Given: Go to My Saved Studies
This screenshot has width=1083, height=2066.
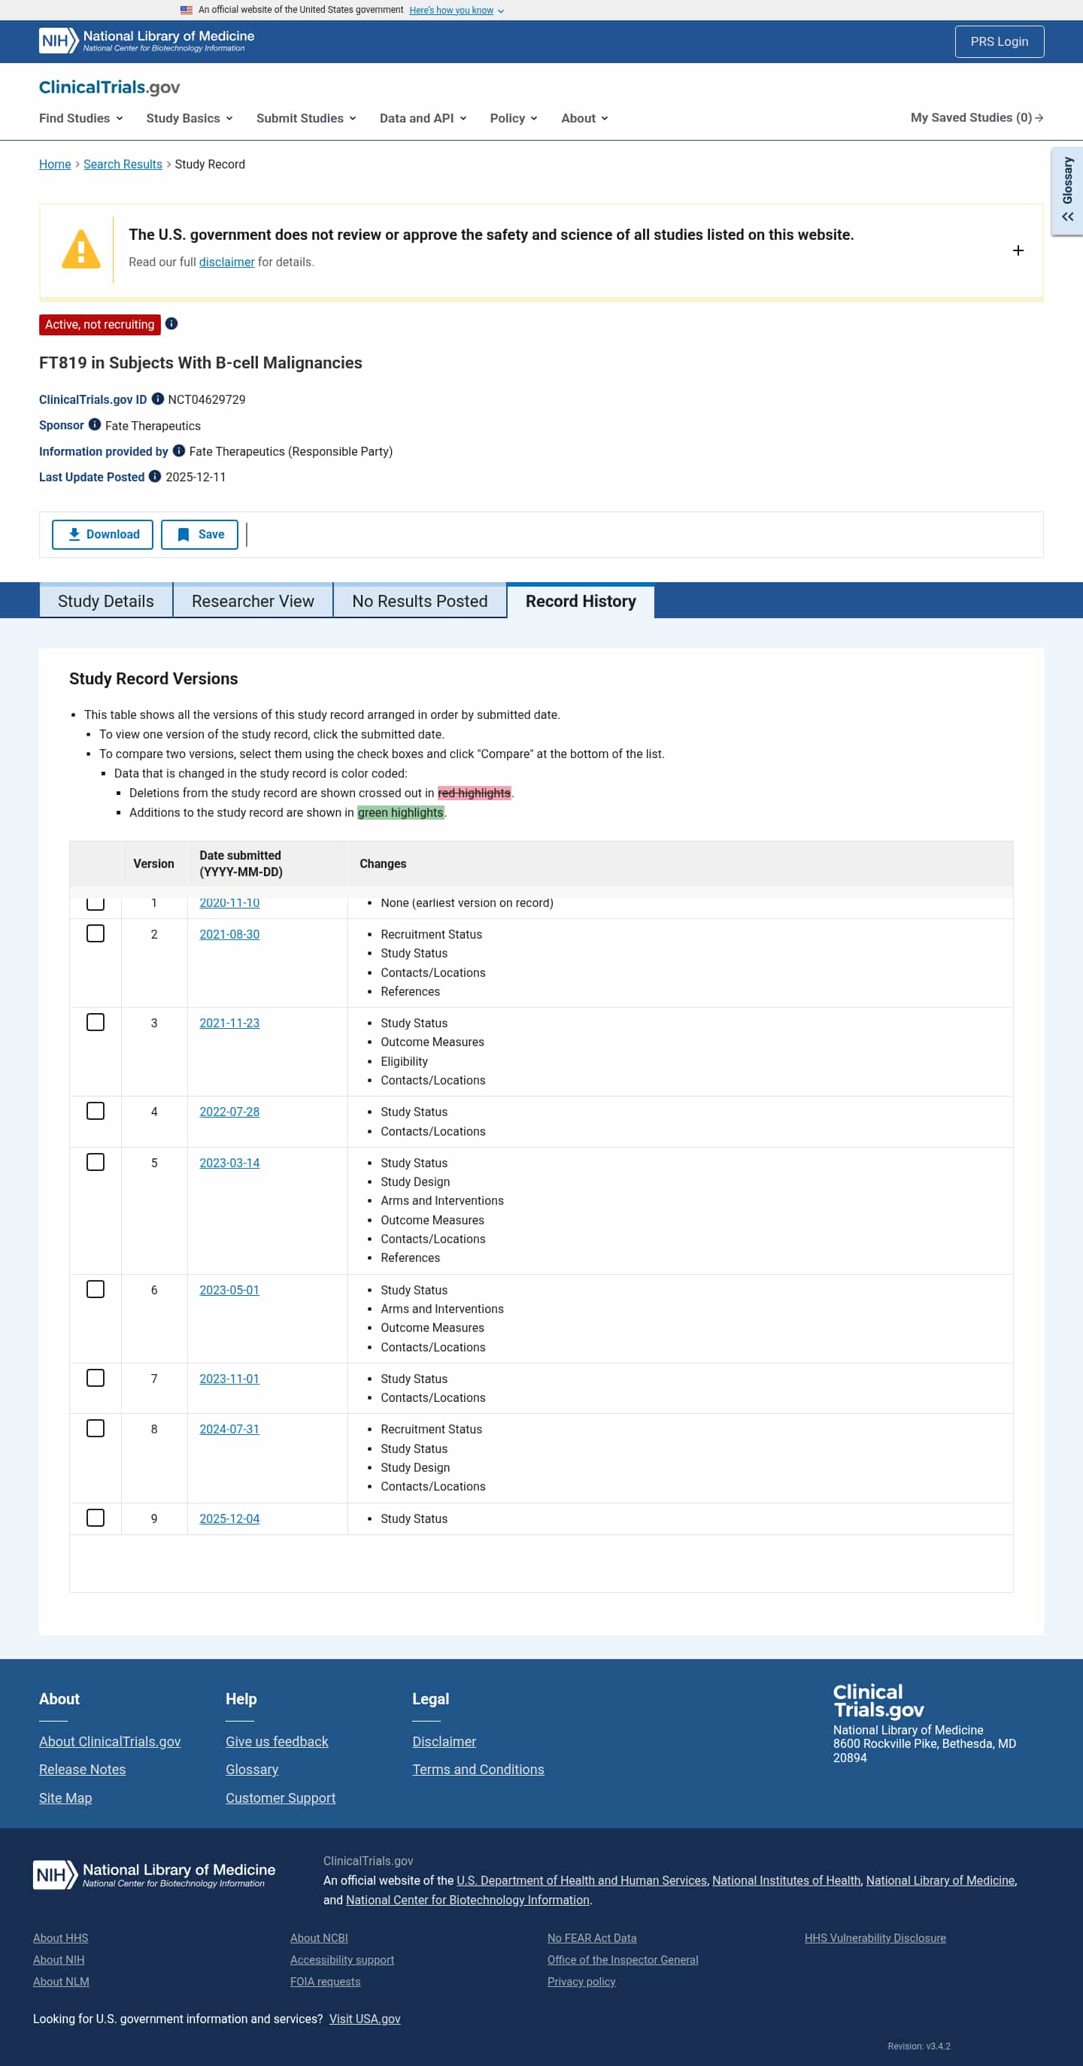Looking at the screenshot, I should click(x=976, y=118).
